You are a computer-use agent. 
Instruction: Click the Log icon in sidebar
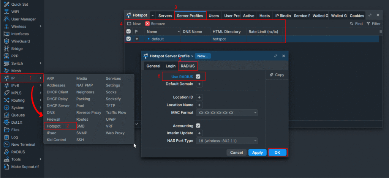[7, 137]
